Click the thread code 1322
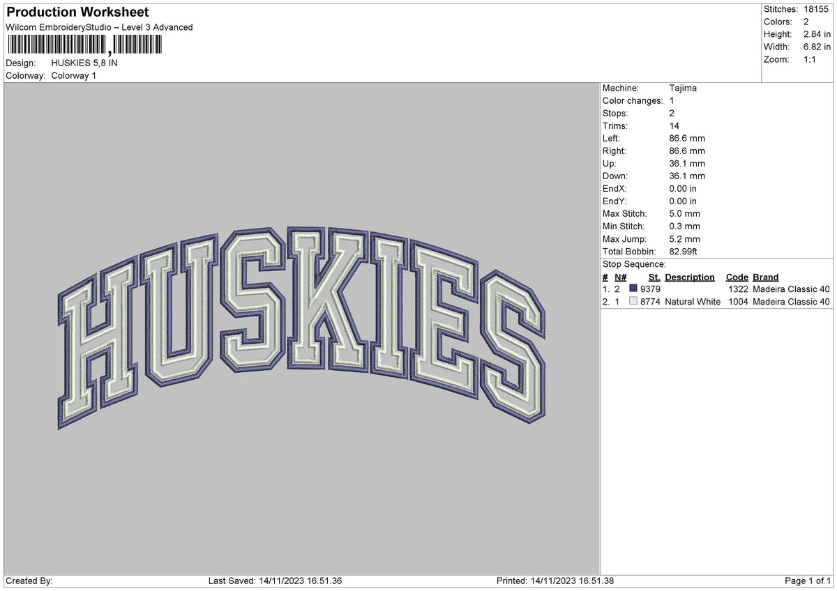837x591 pixels. (739, 289)
